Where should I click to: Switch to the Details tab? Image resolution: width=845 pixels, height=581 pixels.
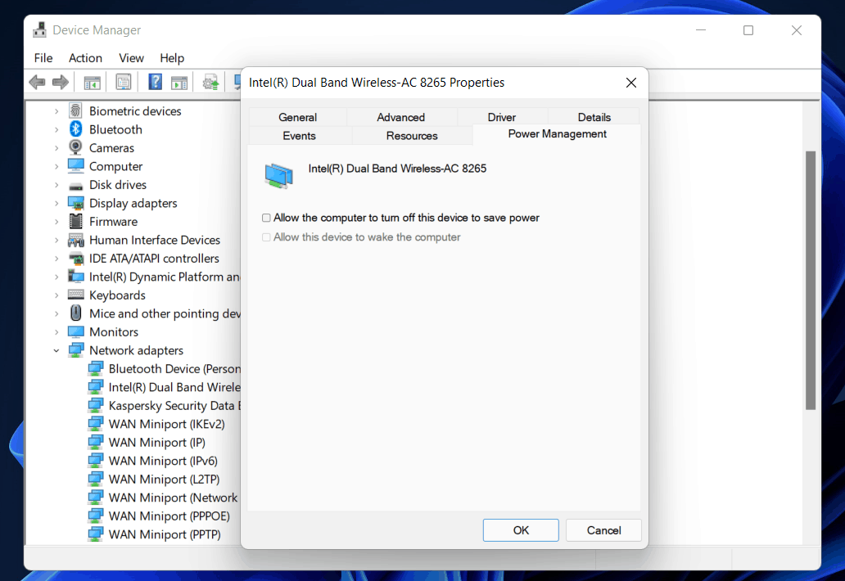[x=594, y=117]
